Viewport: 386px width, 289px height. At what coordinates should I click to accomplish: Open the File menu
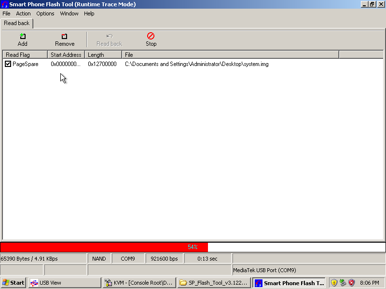click(x=6, y=13)
